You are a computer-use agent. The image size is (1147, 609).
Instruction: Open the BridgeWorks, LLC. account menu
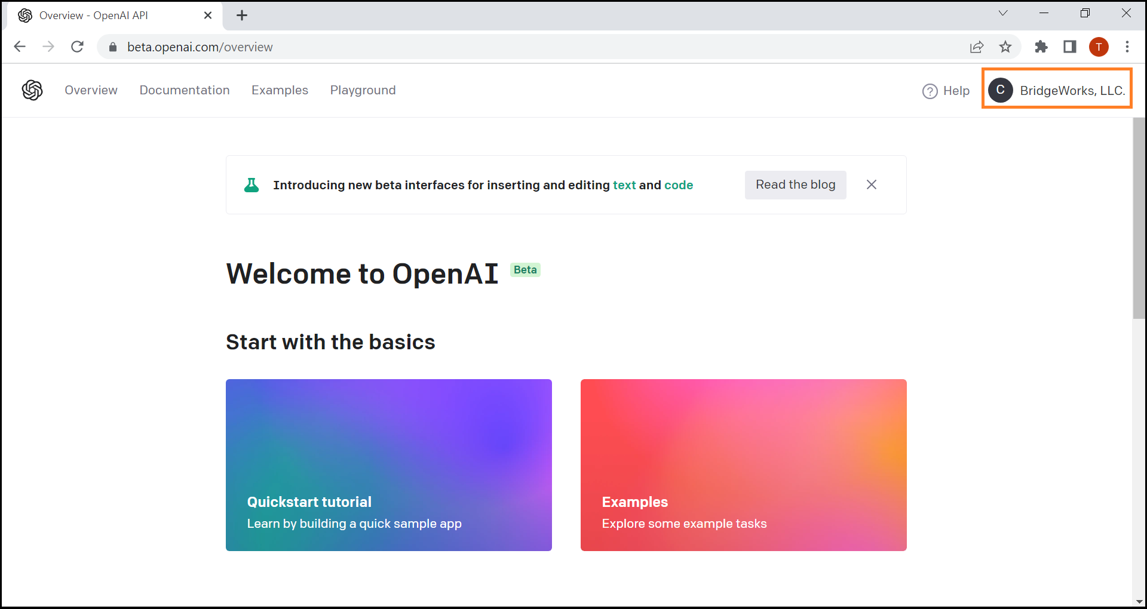1057,90
